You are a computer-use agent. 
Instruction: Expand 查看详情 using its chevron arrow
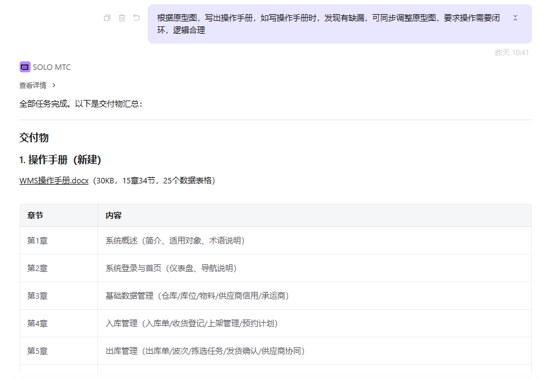click(x=54, y=85)
